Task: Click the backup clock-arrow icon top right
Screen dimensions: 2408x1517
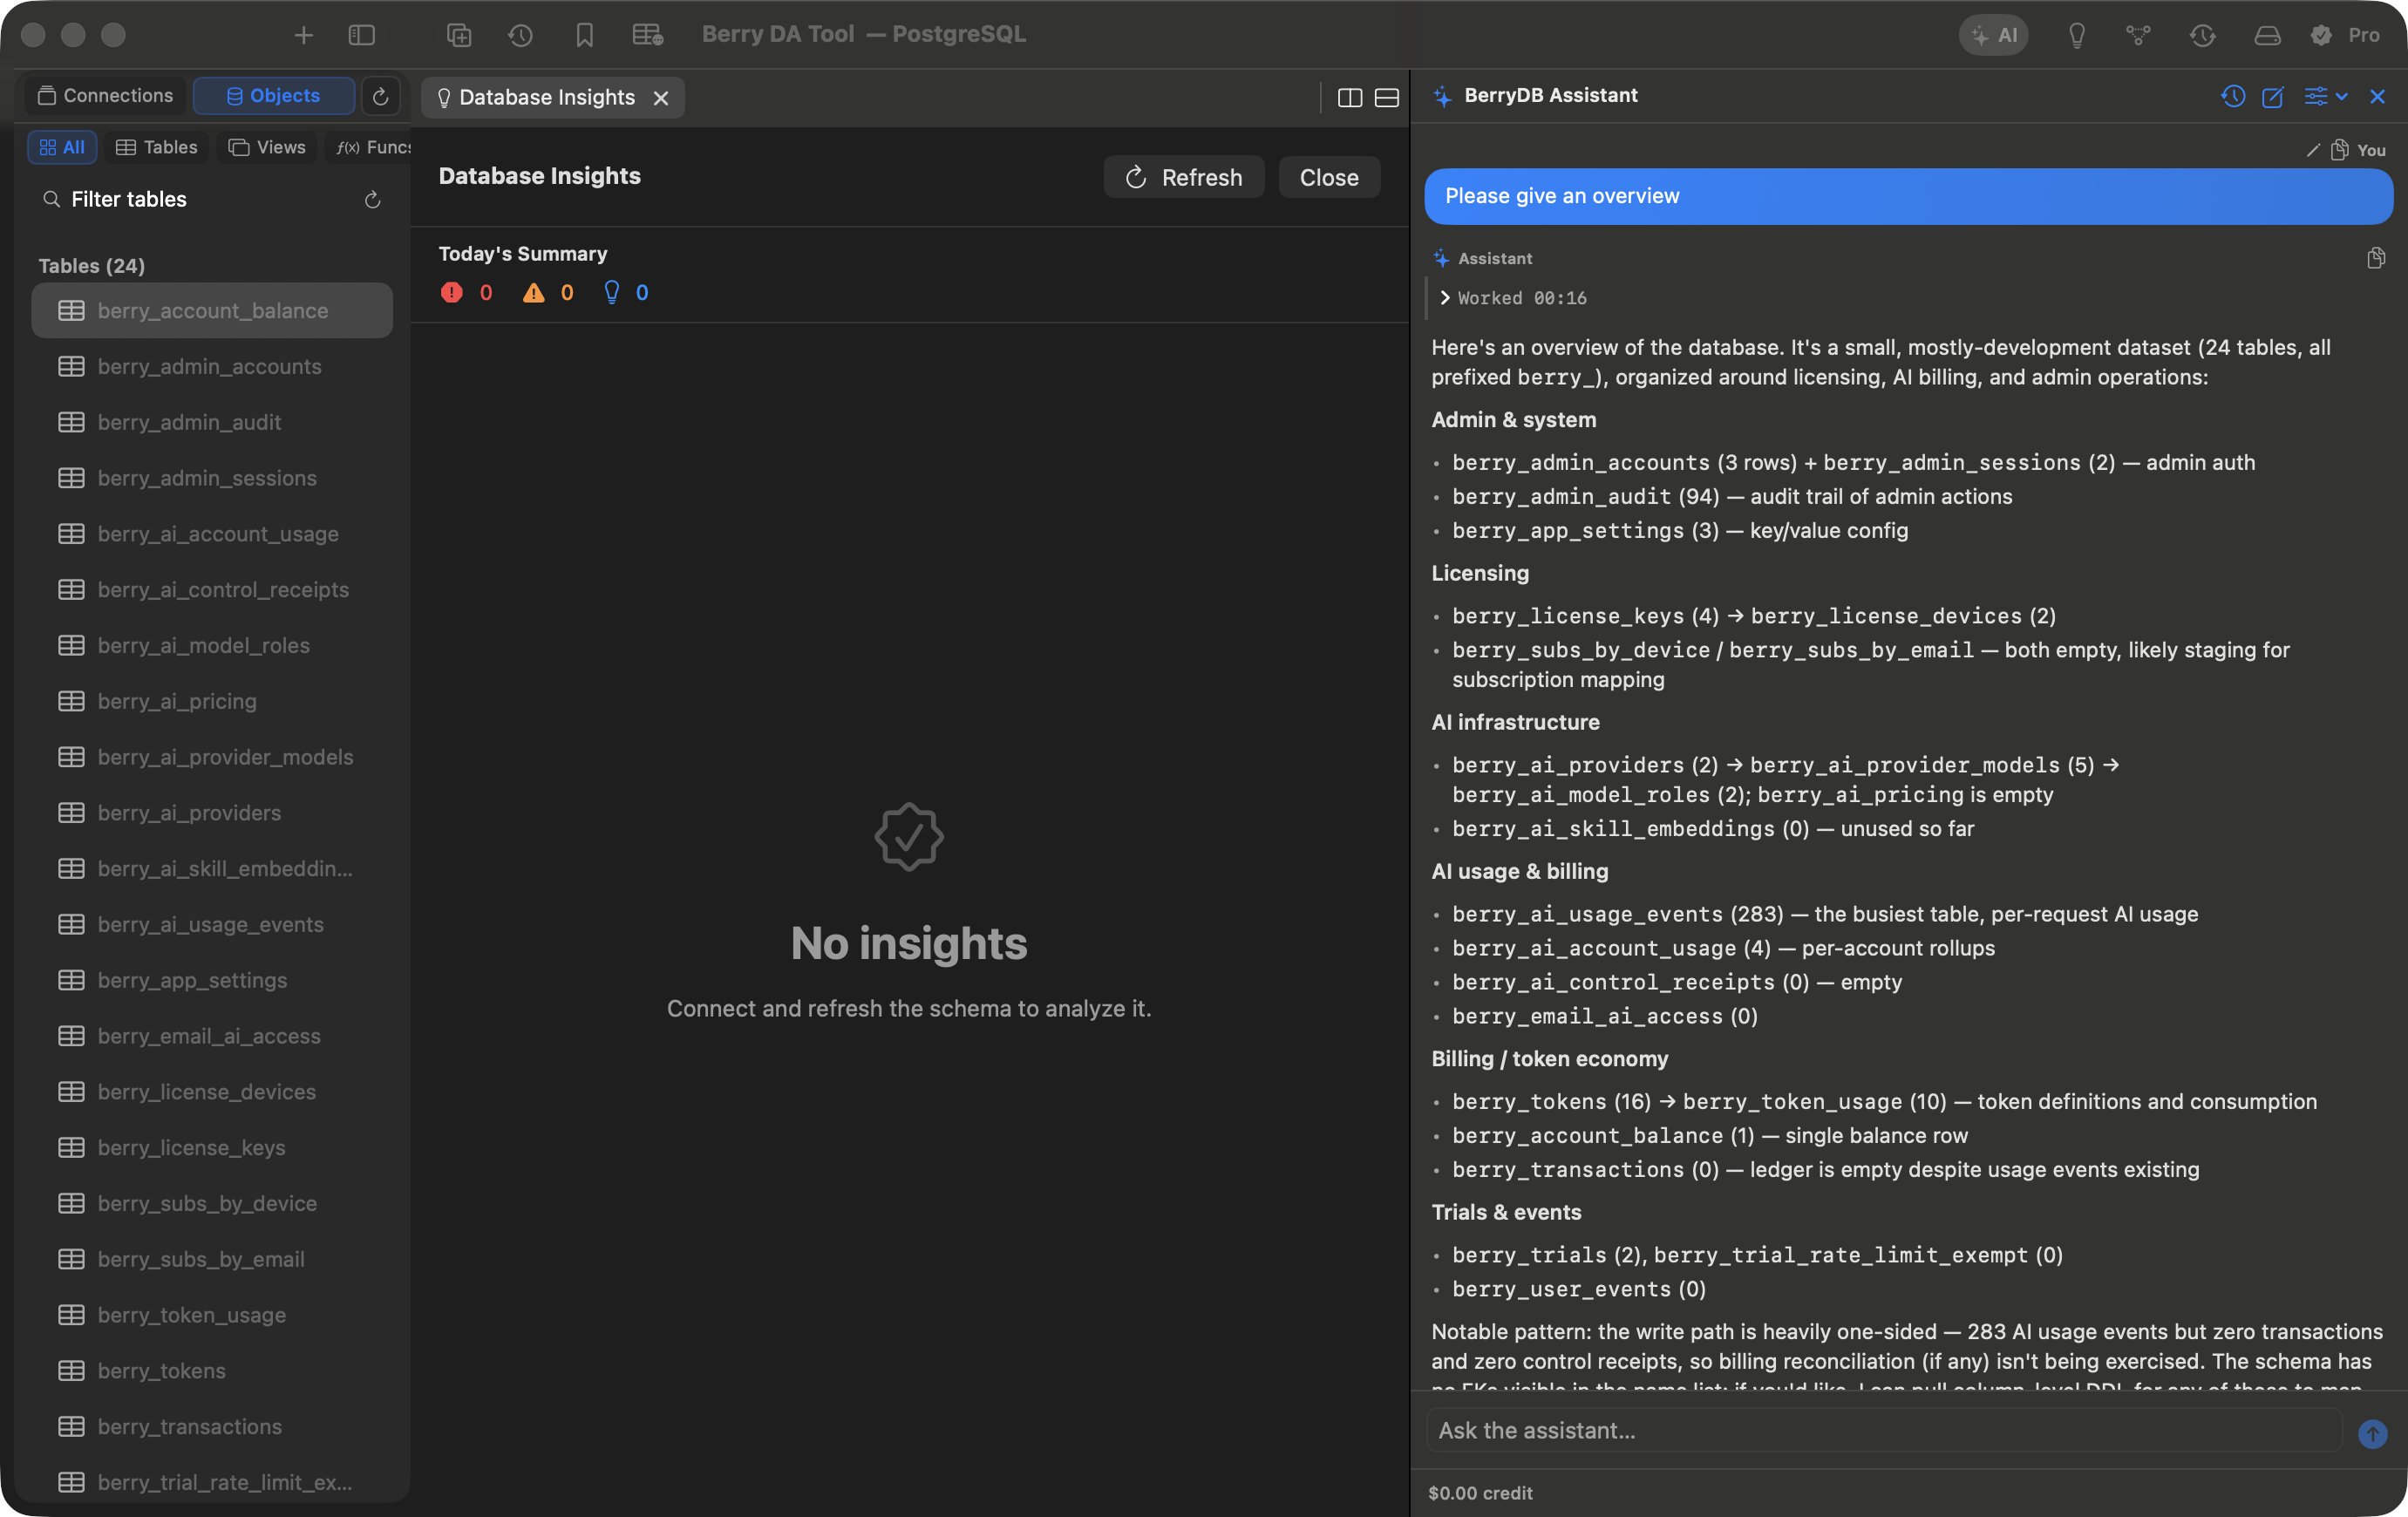Action: (2202, 36)
